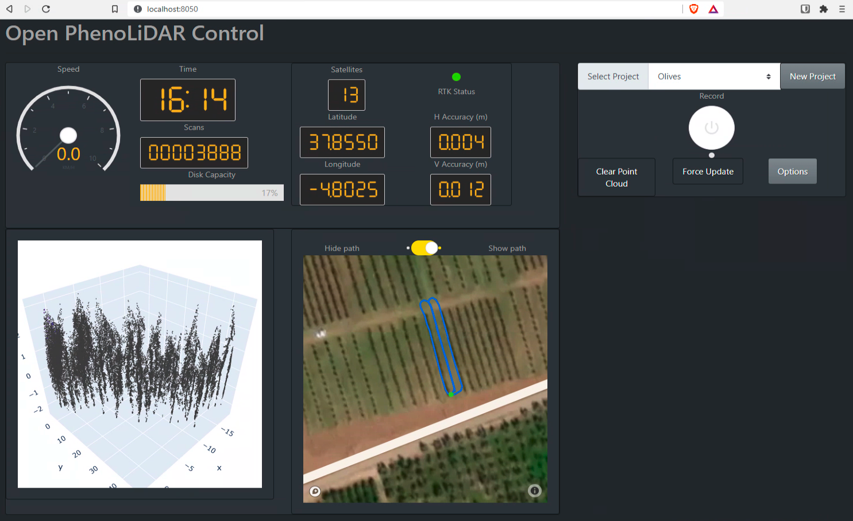853x521 pixels.
Task: Click the Speed gauge dial
Action: coord(68,130)
